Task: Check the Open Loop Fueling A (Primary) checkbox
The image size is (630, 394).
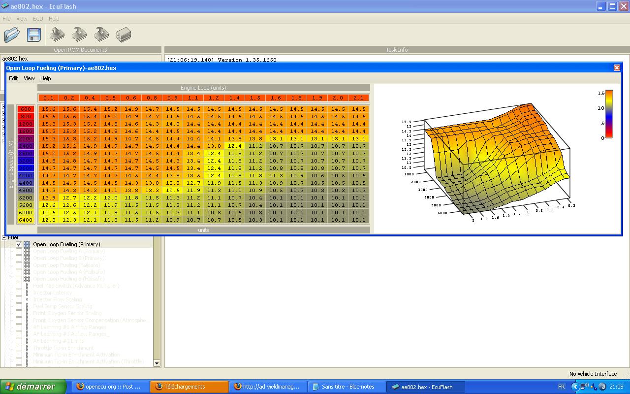Action: coord(19,251)
